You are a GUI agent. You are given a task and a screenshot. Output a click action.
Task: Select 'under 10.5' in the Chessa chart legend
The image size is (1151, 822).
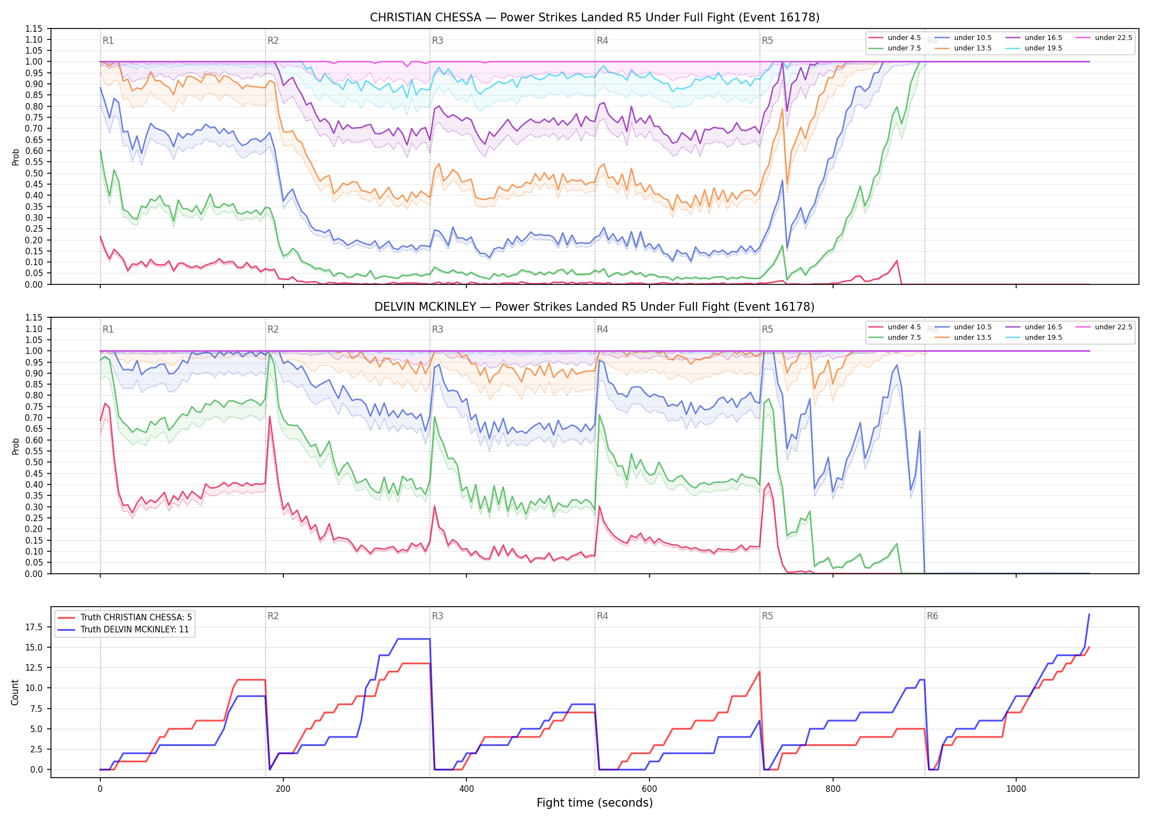[963, 38]
